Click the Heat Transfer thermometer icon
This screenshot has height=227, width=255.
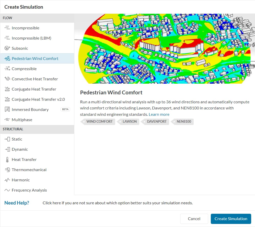[x=7, y=160]
